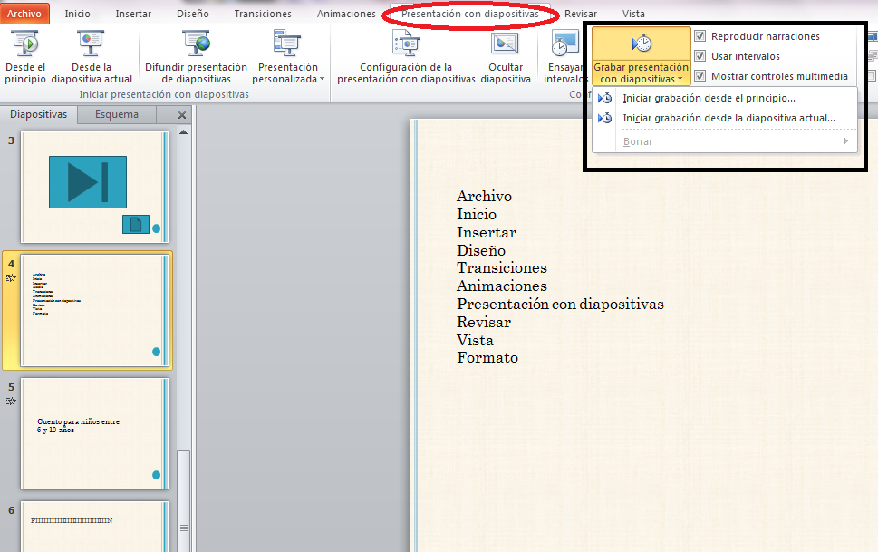Switch to the Esquema pane tab
878x552 pixels.
pos(117,114)
